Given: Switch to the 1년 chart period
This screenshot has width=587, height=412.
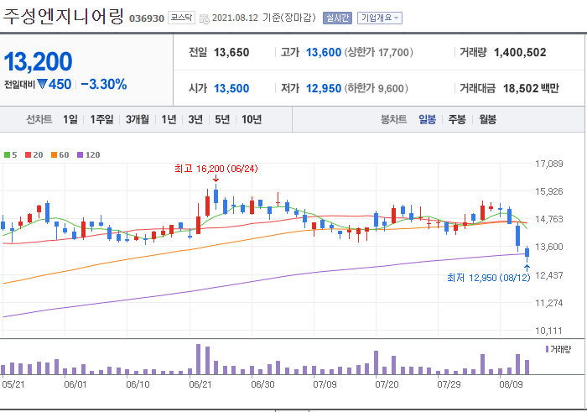Looking at the screenshot, I should pos(169,119).
